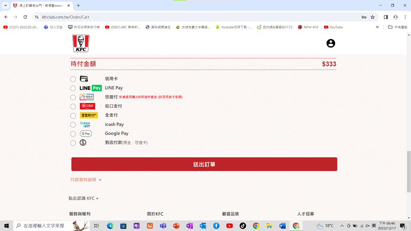The image size is (411, 231).
Task: Select the 街口支付 radio button
Action: click(x=73, y=106)
